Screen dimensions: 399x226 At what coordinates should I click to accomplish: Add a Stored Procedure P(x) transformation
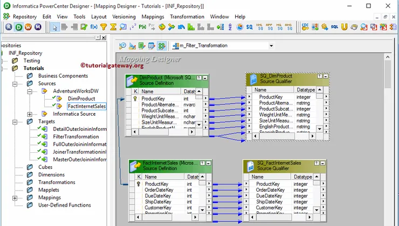point(142,27)
